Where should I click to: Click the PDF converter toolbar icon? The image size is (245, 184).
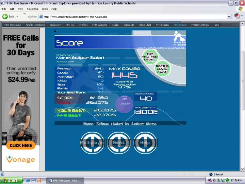(x=237, y=16)
